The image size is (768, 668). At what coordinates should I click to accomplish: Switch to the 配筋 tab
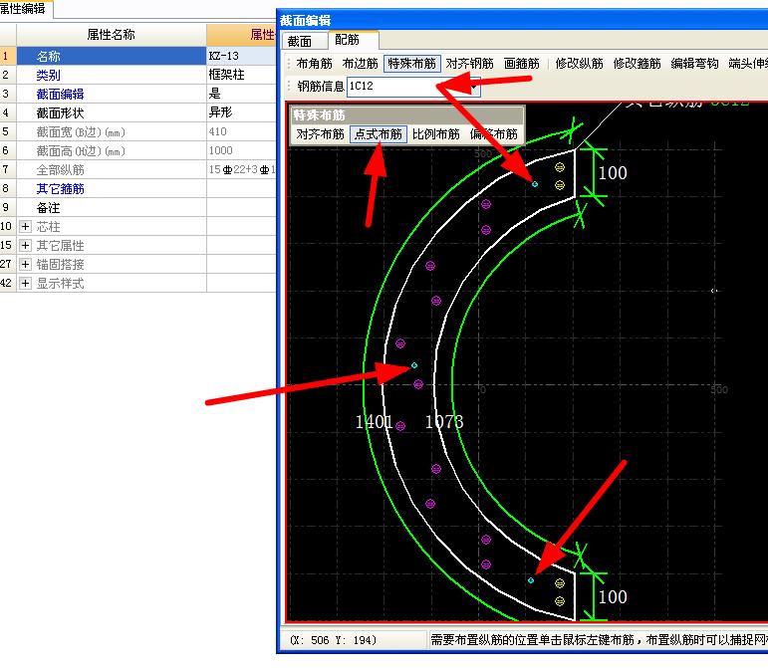347,40
